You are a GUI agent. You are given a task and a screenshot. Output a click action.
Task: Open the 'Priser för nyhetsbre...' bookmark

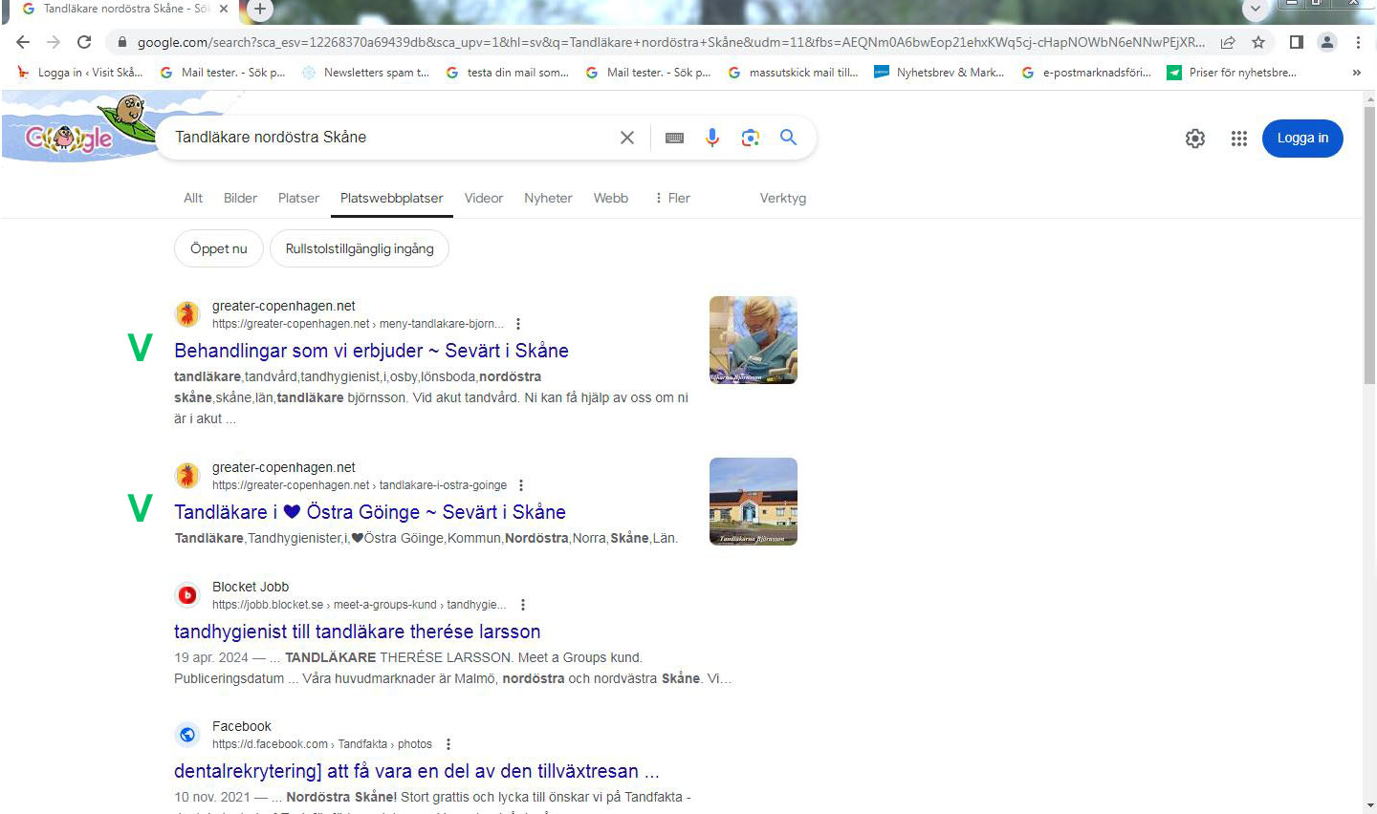(x=1232, y=73)
